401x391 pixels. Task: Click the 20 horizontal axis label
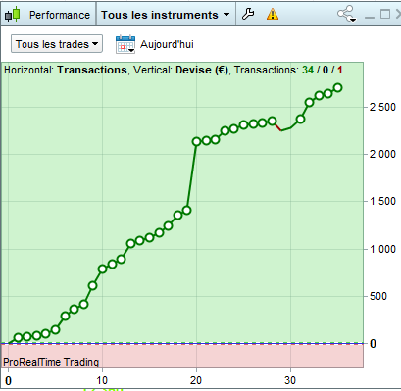click(x=196, y=380)
